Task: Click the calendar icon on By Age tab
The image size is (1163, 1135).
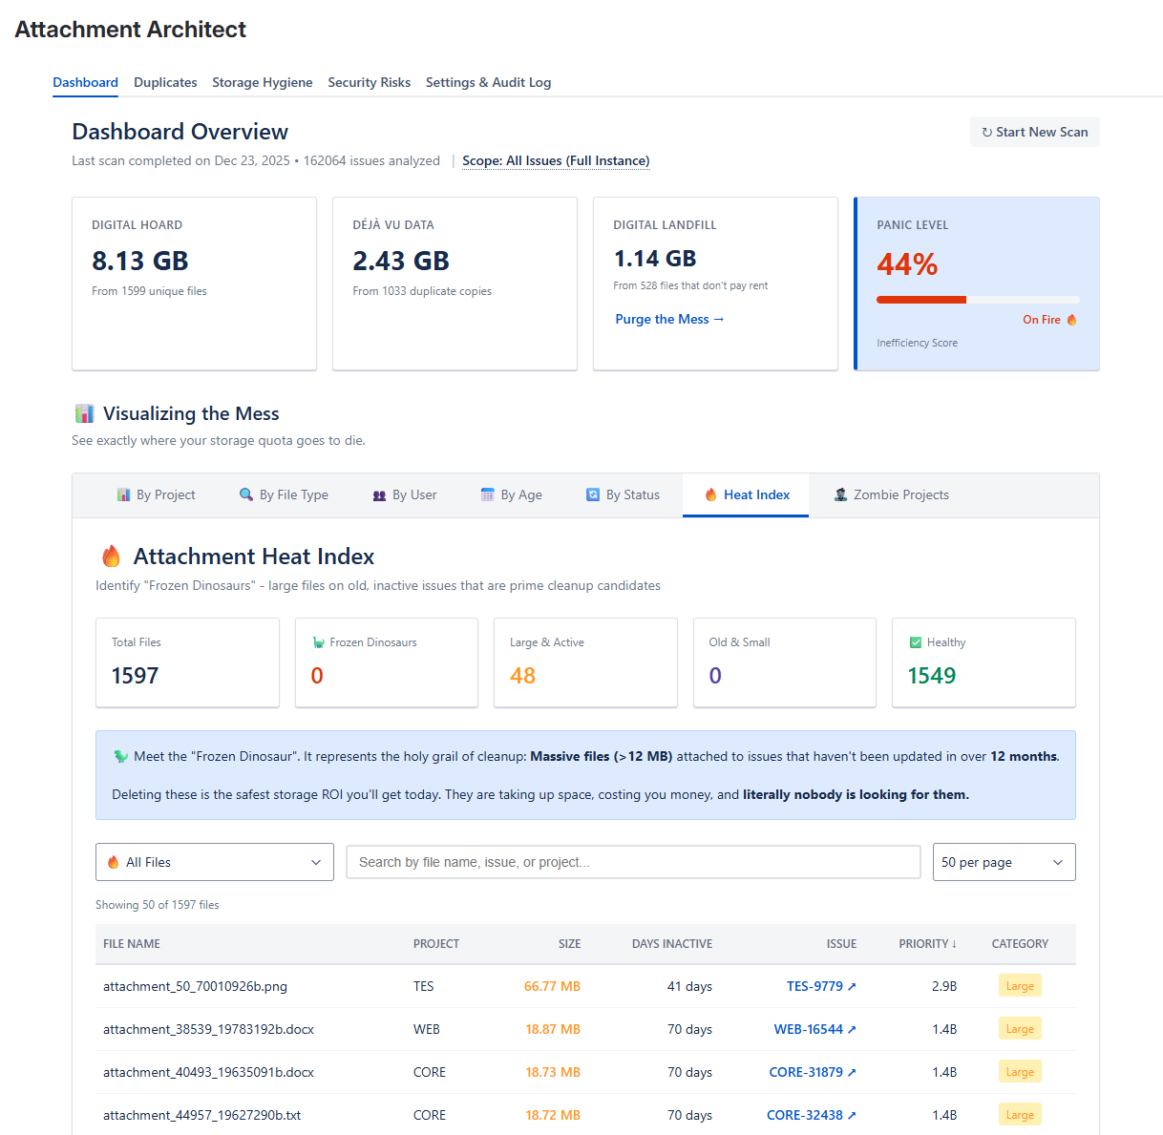Action: click(x=487, y=494)
